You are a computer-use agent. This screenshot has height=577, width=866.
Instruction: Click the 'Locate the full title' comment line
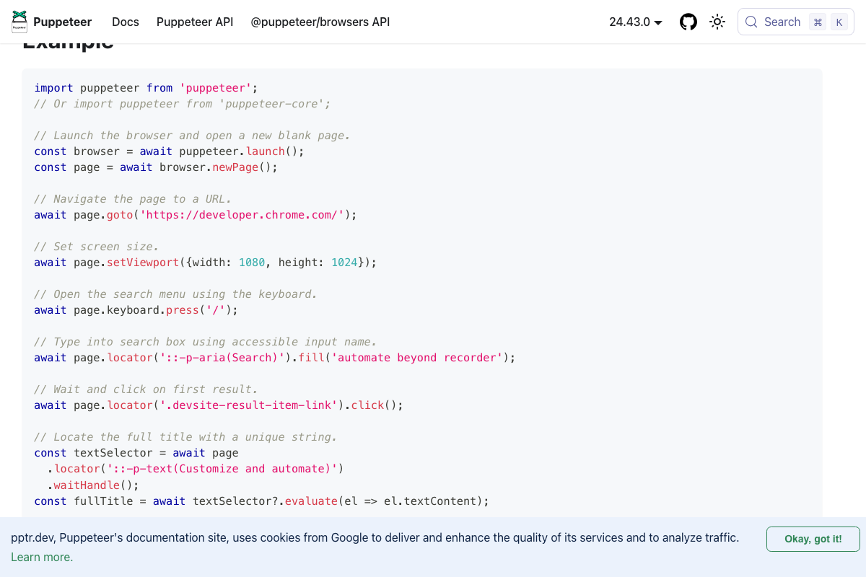(x=185, y=437)
